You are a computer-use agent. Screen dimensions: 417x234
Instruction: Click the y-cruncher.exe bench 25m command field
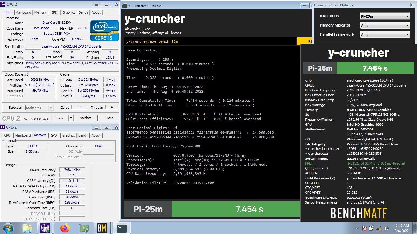(x=210, y=41)
